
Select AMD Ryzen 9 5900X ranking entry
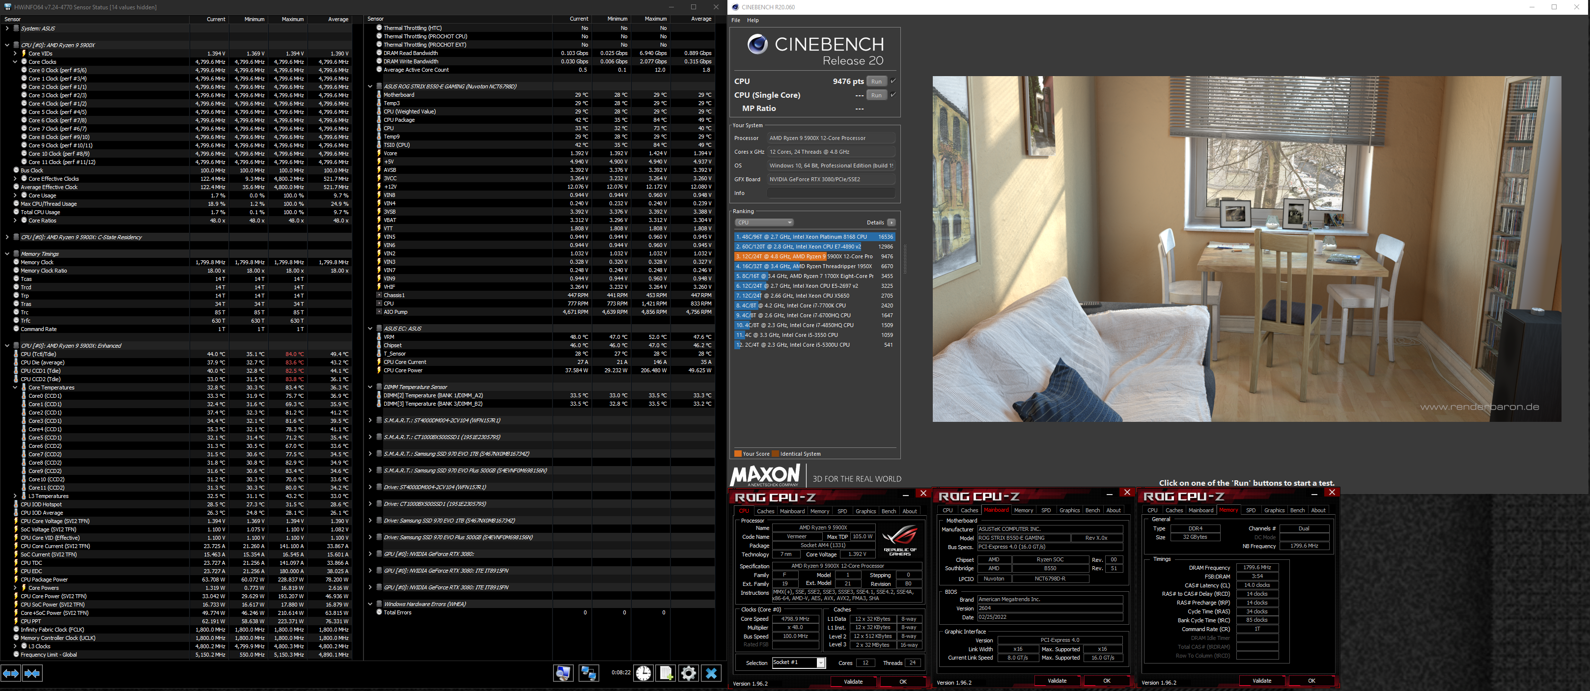[x=815, y=256]
